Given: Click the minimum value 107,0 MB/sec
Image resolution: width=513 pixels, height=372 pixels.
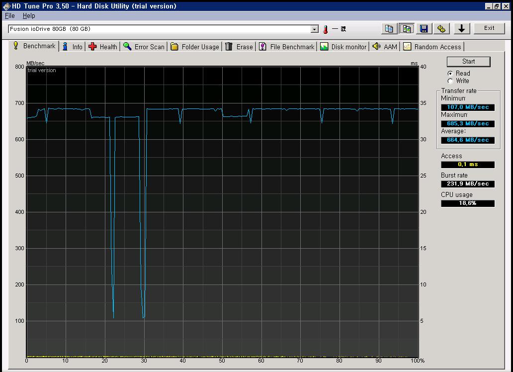Looking at the screenshot, I should tap(468, 107).
